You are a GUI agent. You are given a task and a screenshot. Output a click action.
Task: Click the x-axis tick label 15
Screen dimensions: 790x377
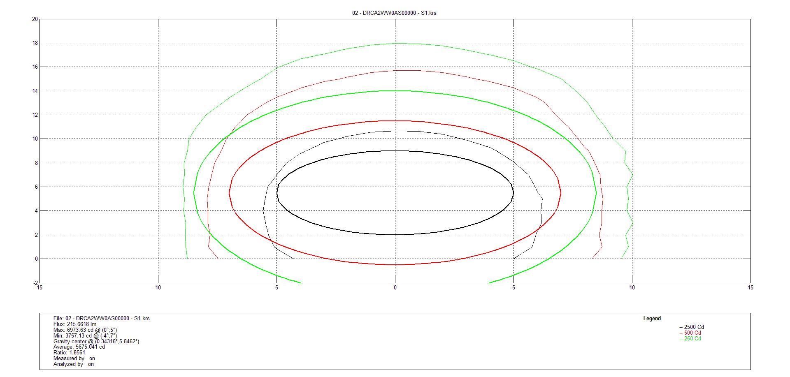(750, 288)
